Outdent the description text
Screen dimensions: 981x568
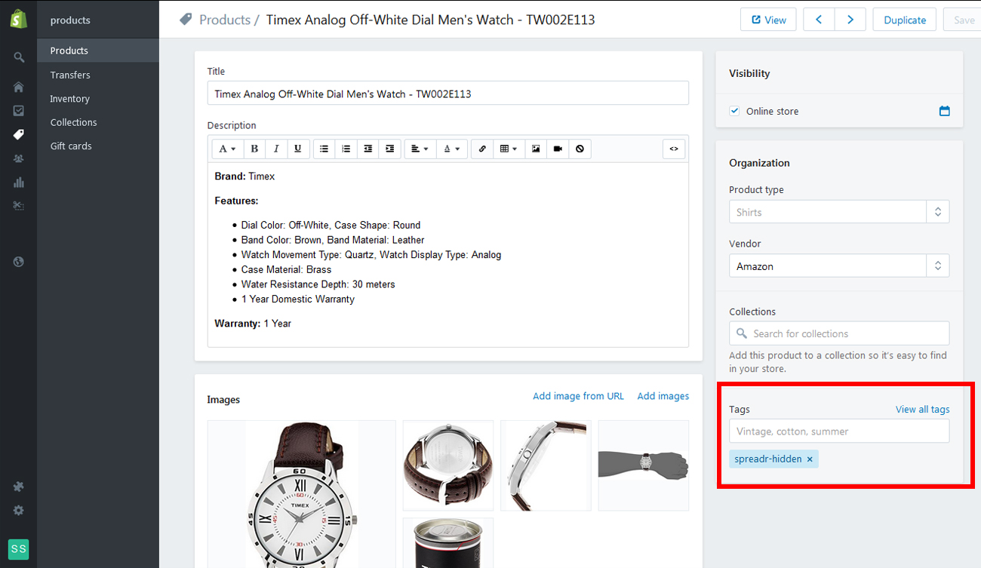tap(367, 149)
